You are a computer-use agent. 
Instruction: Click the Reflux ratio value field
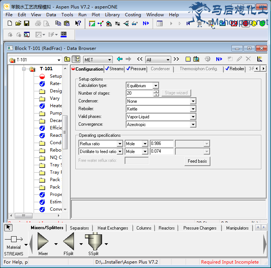pos(162,144)
